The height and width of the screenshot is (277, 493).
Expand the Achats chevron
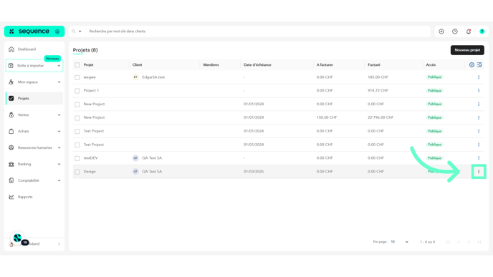[59, 131]
